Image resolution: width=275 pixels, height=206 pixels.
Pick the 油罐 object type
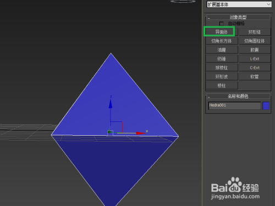point(222,50)
